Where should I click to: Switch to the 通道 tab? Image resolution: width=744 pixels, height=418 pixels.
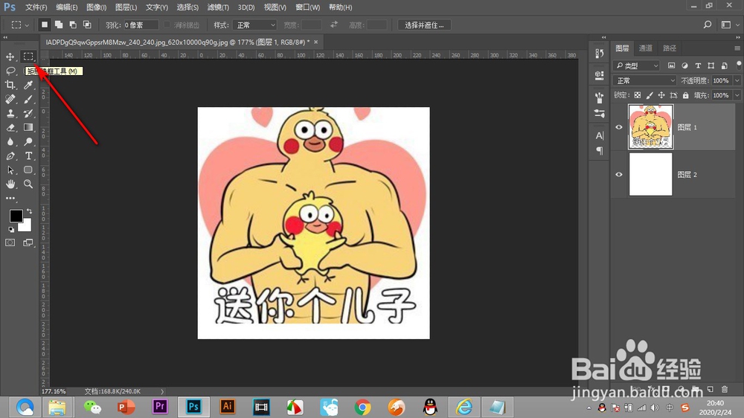[645, 48]
